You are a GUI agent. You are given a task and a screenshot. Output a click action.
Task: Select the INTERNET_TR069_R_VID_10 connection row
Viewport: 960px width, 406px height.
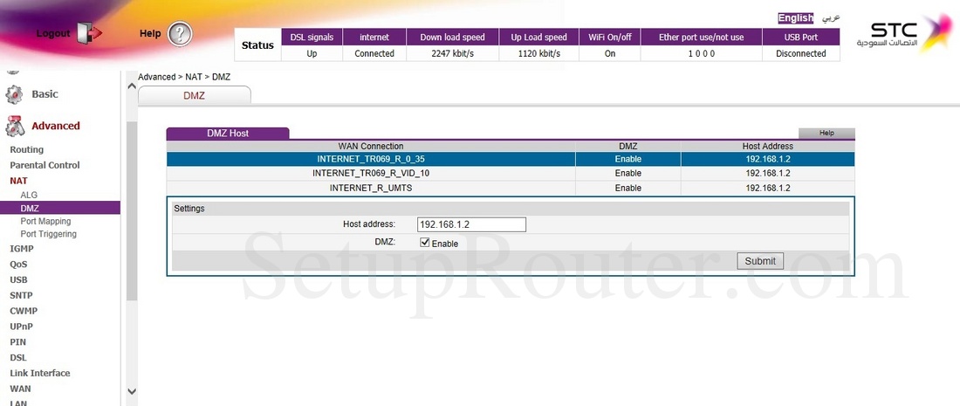point(371,173)
